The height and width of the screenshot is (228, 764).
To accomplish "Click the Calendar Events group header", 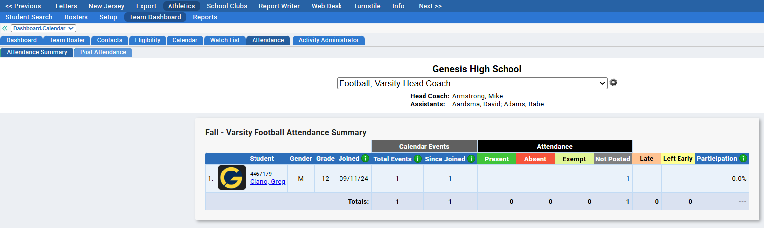I will point(424,146).
